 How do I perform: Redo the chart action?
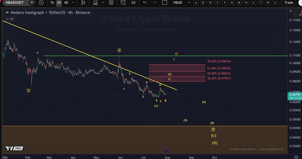pos(155,3)
